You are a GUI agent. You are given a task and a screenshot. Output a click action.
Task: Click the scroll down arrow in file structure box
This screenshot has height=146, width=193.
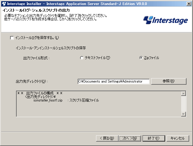tap(184, 114)
